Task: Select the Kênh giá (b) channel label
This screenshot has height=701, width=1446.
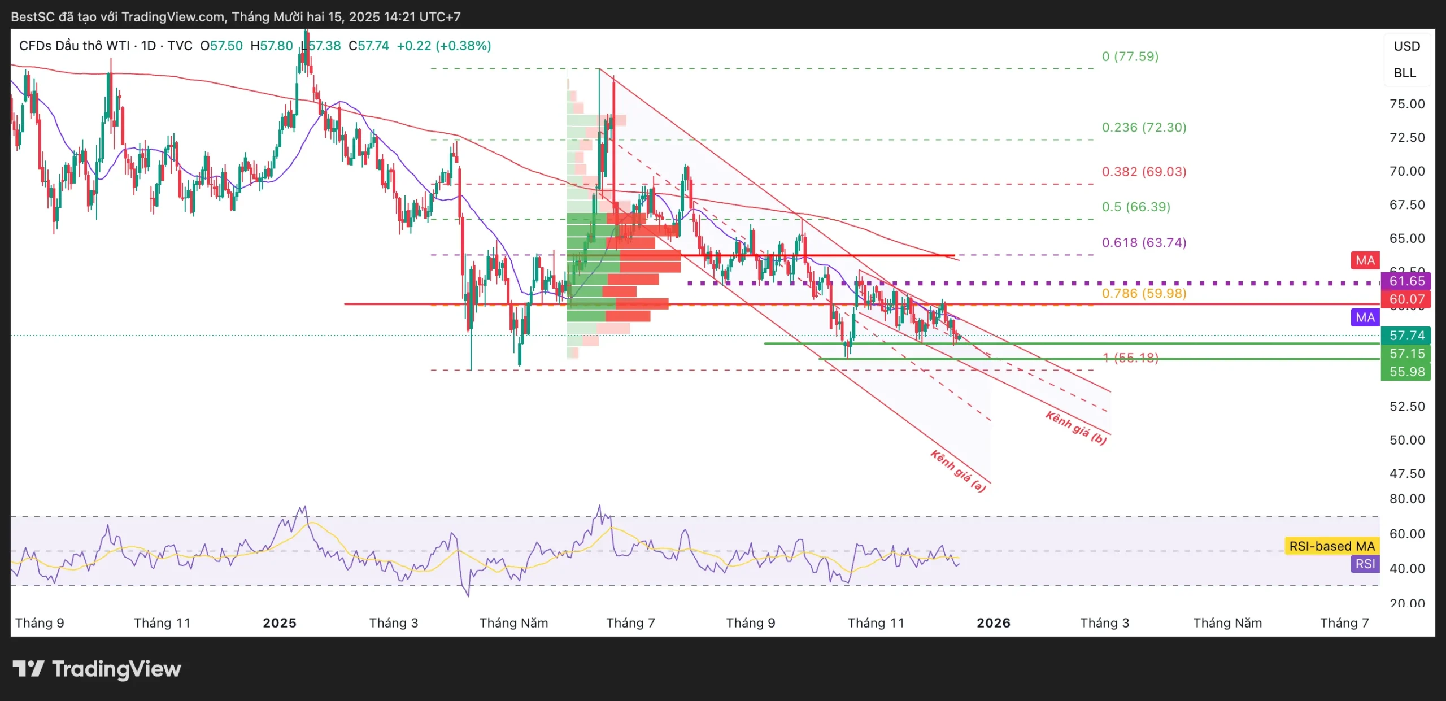Action: pyautogui.click(x=1075, y=427)
